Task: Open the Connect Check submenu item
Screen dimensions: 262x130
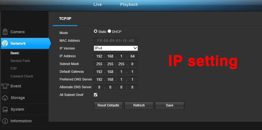Action: coord(22,76)
